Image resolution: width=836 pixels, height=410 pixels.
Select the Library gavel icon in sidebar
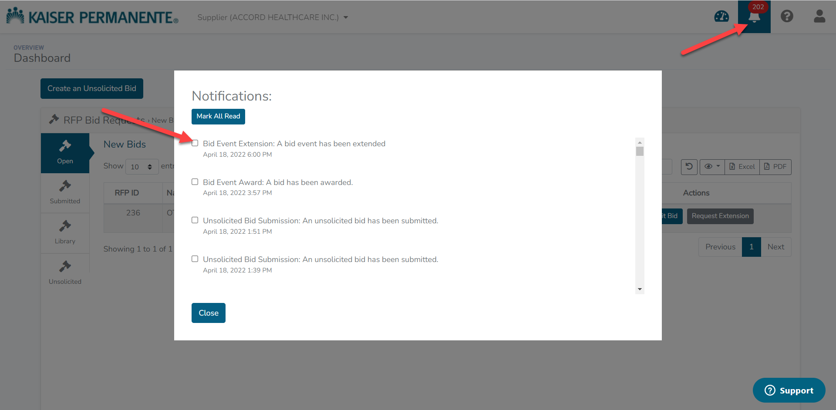tap(65, 233)
